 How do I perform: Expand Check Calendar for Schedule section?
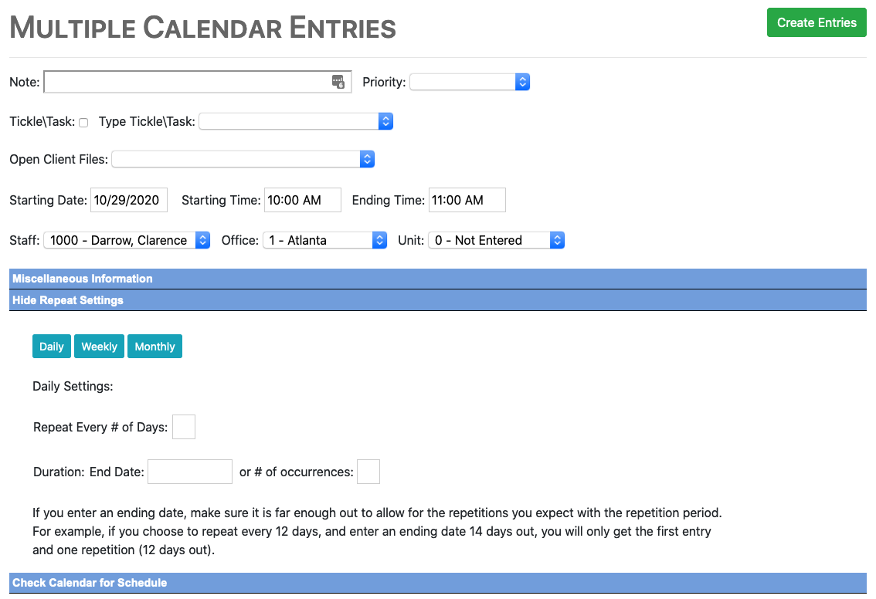[90, 583]
